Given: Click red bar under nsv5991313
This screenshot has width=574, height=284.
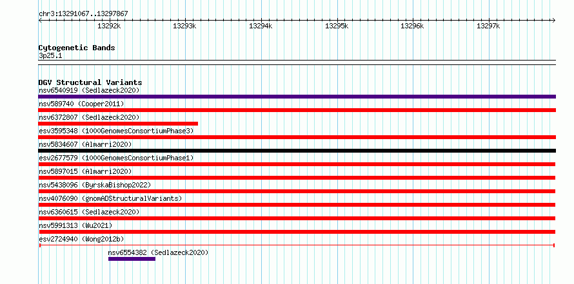Looking at the screenshot, I should click(297, 232).
